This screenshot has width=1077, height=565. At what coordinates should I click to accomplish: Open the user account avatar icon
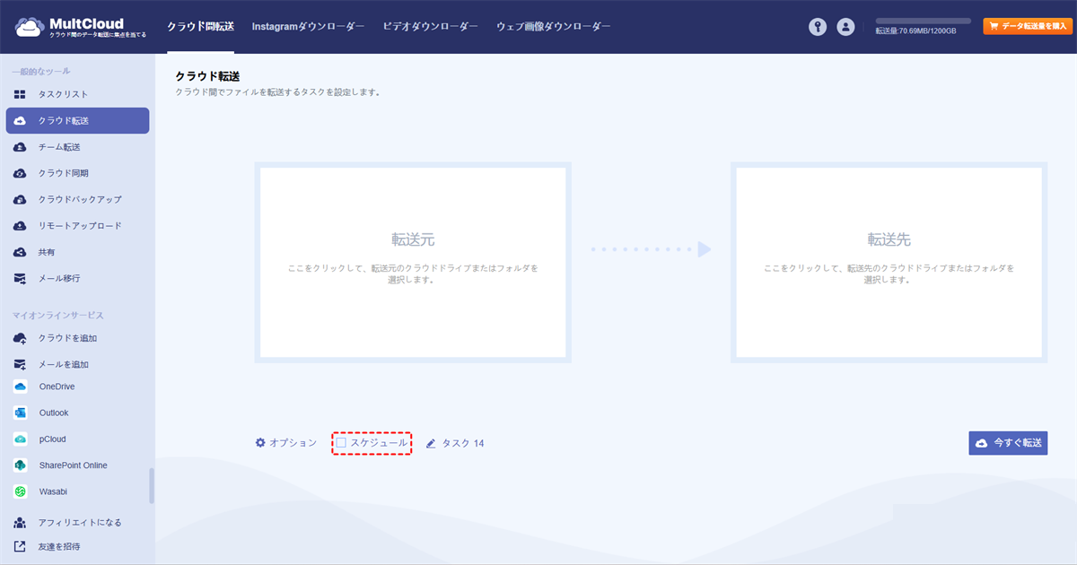click(x=845, y=27)
